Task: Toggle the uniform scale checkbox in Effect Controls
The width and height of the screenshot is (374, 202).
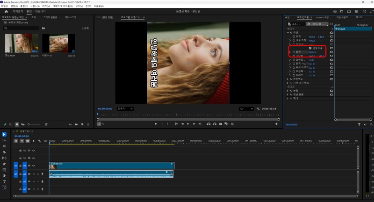Action: [310, 48]
